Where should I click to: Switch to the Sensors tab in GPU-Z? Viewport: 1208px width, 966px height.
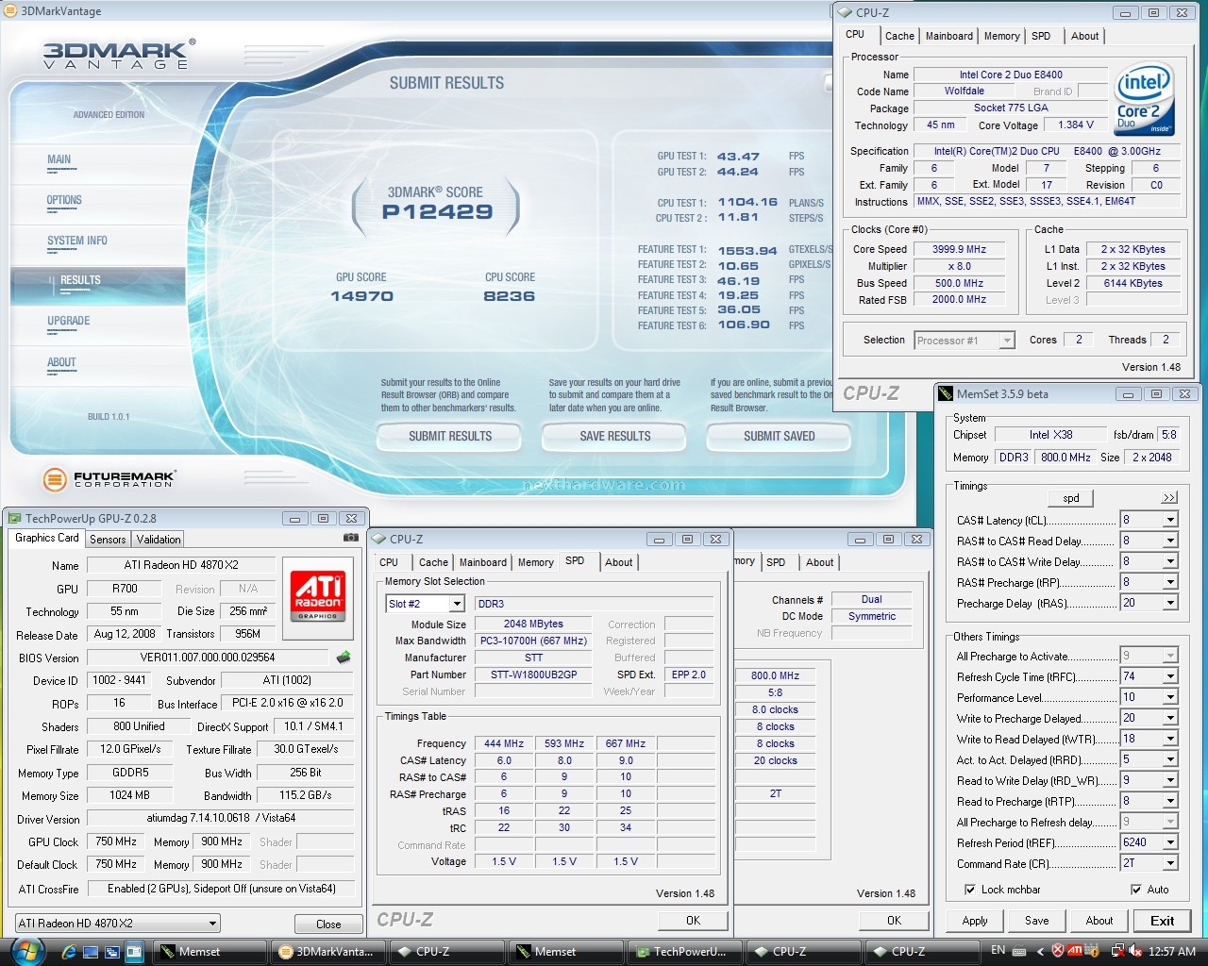[108, 540]
